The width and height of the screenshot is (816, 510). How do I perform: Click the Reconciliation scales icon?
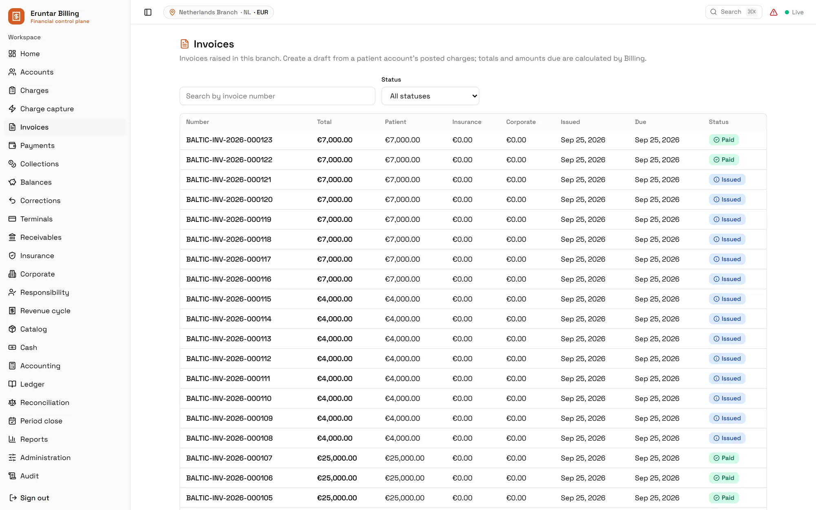(x=12, y=403)
